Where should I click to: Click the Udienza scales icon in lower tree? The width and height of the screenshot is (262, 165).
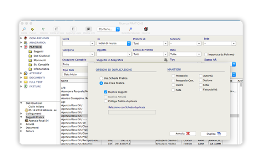tap(26, 110)
